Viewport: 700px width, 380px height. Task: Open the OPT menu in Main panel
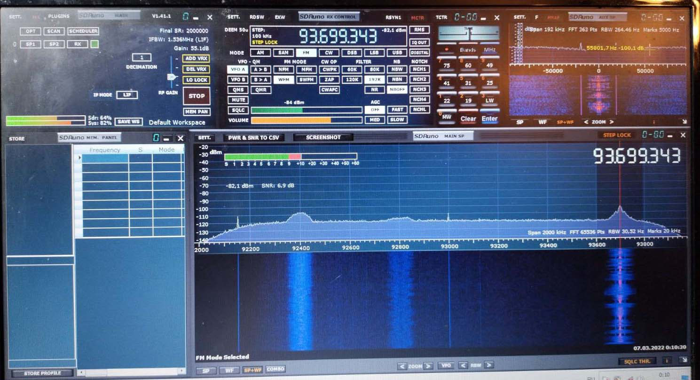click(x=31, y=31)
